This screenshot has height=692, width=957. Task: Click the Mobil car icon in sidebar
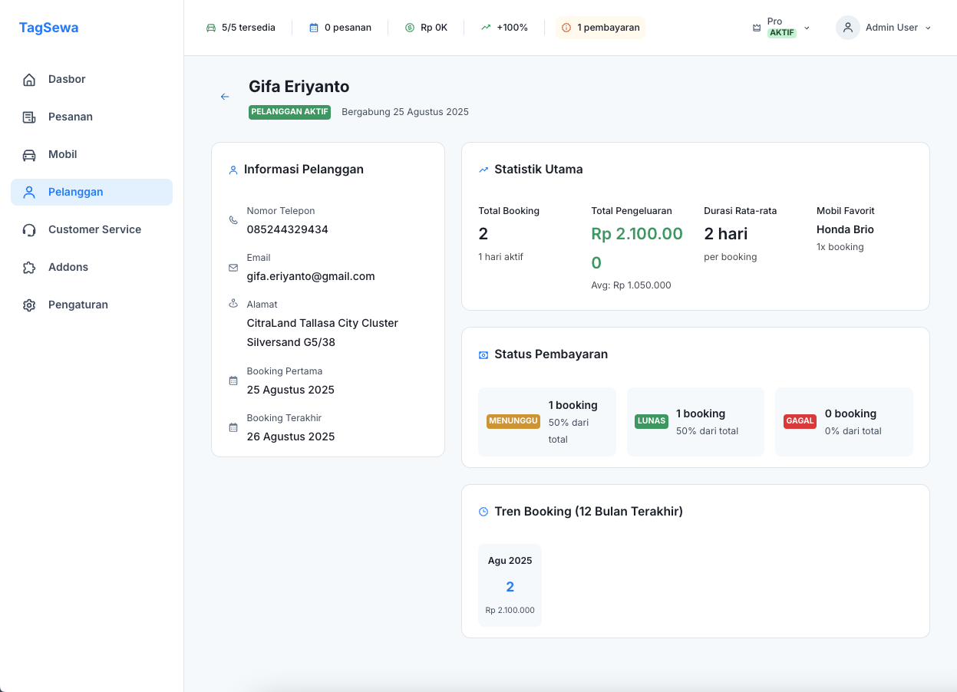pos(29,155)
